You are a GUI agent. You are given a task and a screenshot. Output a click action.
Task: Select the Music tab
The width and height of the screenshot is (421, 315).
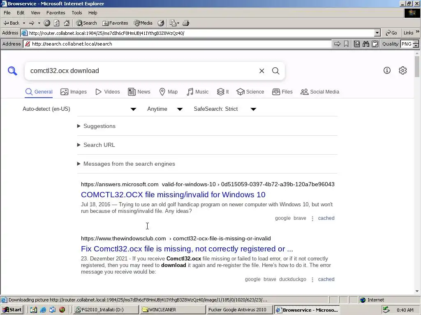point(198,92)
